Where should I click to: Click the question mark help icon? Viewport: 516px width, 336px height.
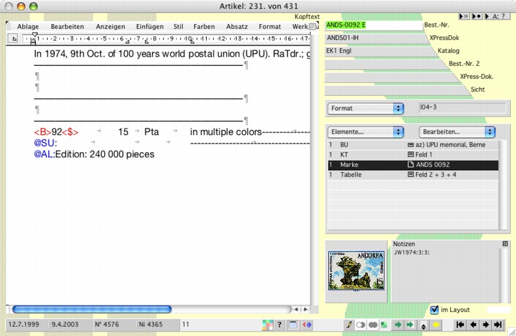(x=279, y=324)
